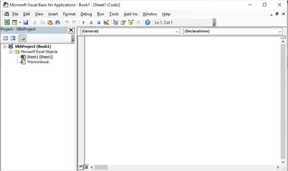Viewport: 288px width, 171px height.
Task: Open the Add-Ins menu
Action: click(x=130, y=14)
